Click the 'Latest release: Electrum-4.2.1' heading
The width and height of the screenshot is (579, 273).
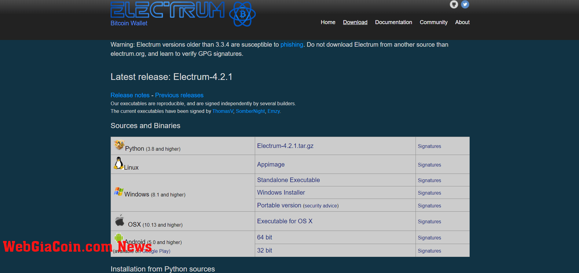pos(171,77)
